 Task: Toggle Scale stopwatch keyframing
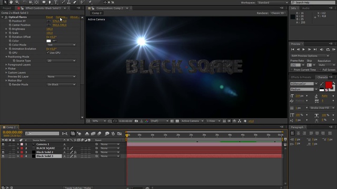coord(10,33)
